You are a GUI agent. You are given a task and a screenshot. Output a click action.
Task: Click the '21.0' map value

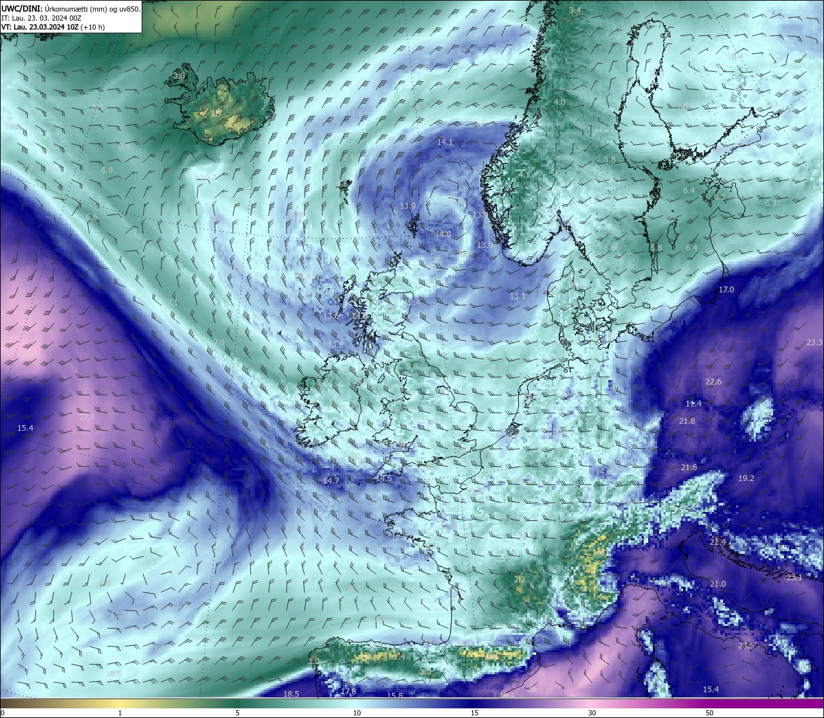[x=718, y=583]
